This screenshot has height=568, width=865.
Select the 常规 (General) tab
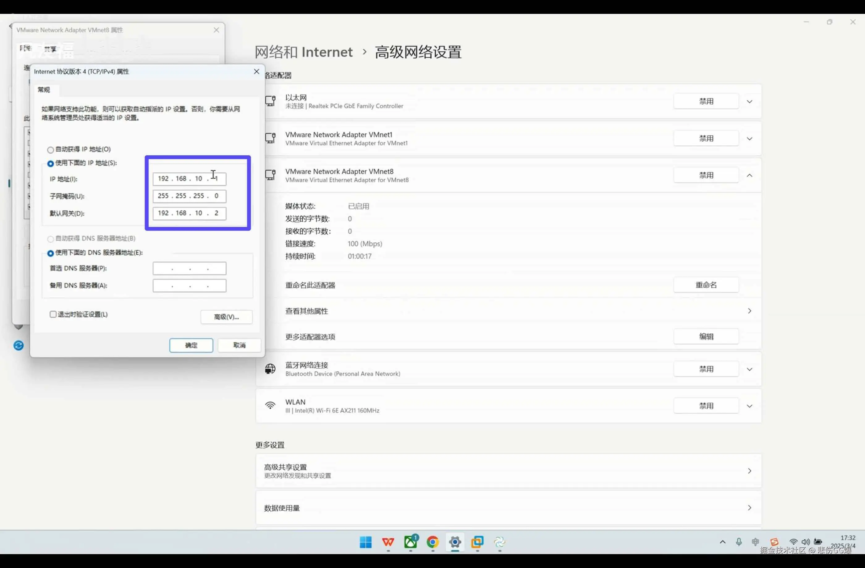44,90
